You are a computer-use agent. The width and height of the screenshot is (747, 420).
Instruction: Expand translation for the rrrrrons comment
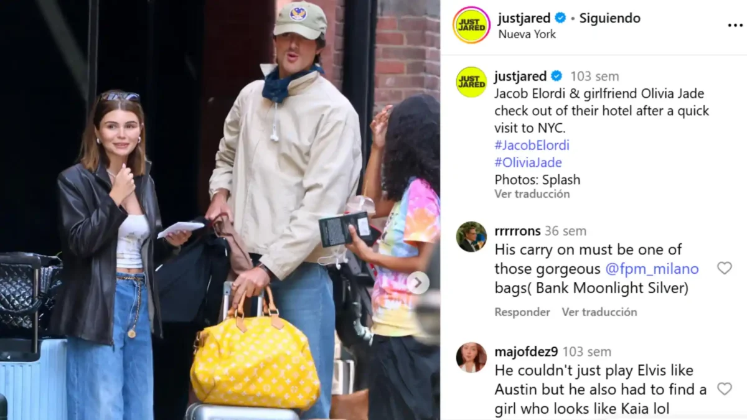[x=599, y=312]
